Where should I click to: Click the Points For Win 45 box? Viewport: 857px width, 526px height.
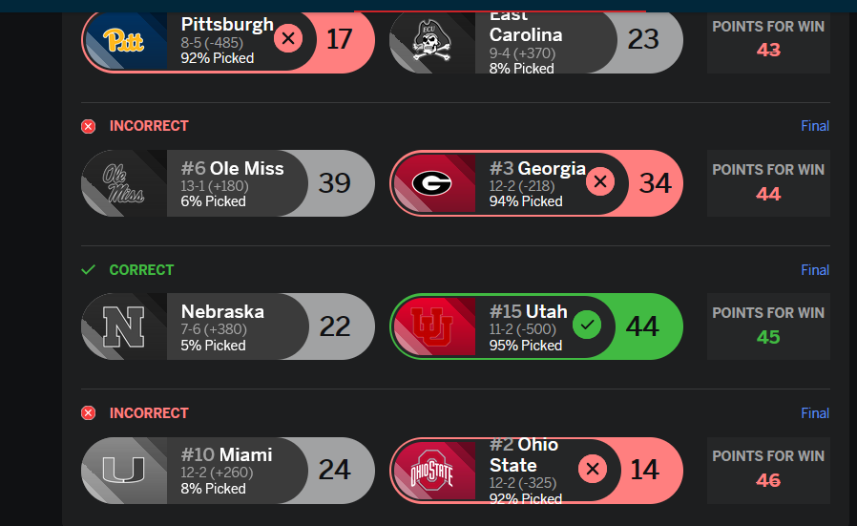click(767, 326)
